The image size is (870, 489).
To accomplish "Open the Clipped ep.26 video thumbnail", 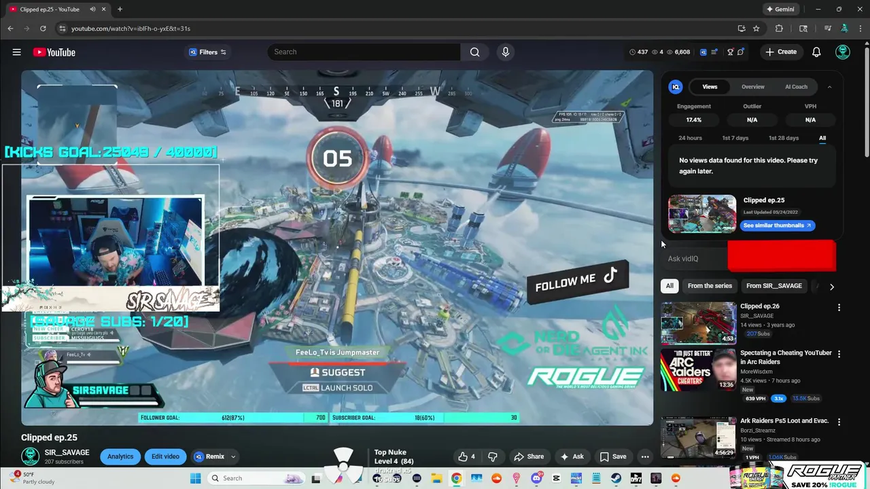I will [x=698, y=323].
